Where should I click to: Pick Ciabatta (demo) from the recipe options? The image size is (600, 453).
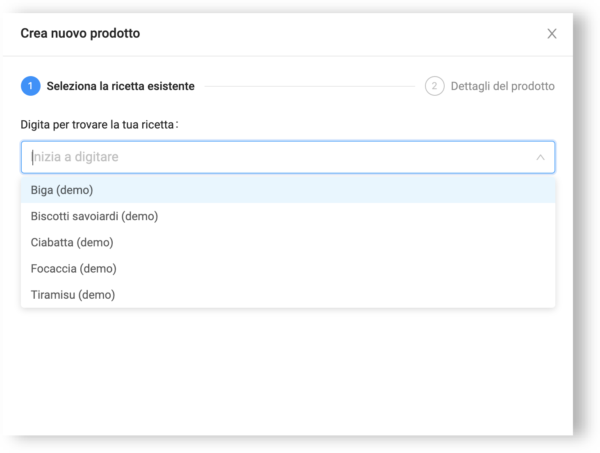pyautogui.click(x=72, y=242)
